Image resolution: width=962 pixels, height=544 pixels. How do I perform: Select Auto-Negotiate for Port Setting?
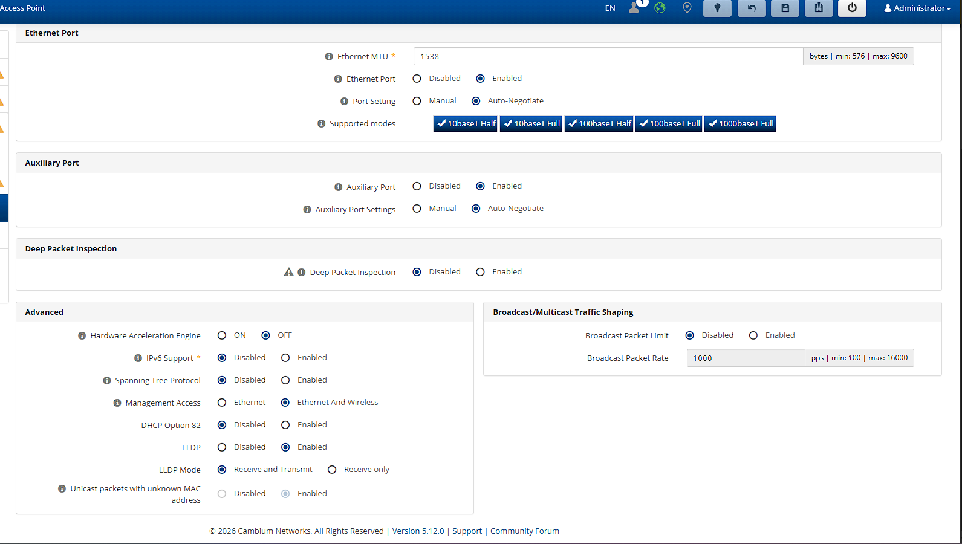click(476, 101)
